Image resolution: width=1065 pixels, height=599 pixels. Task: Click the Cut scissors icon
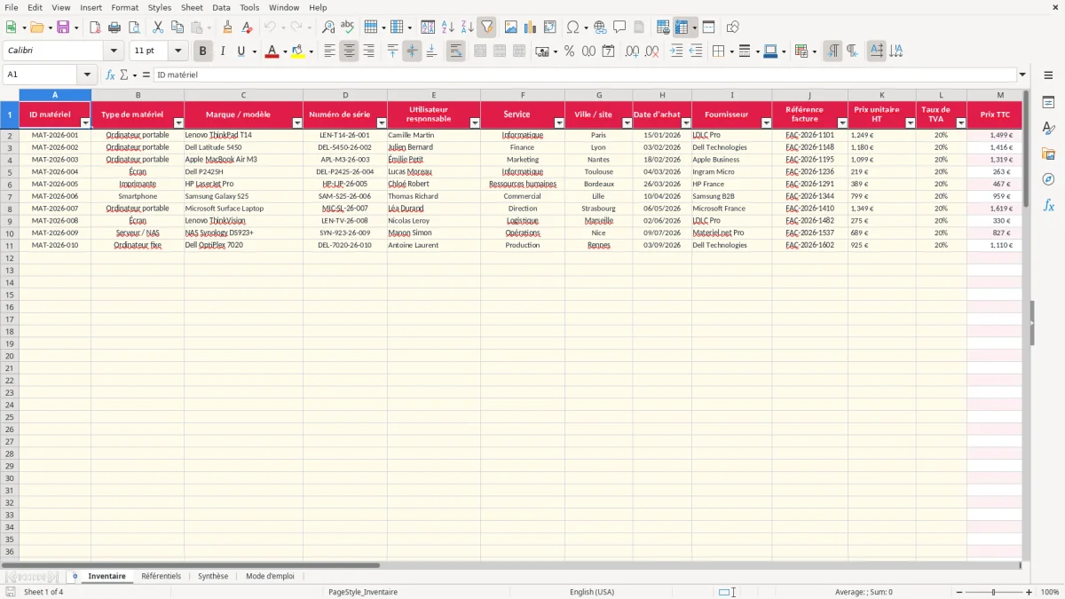coord(158,28)
